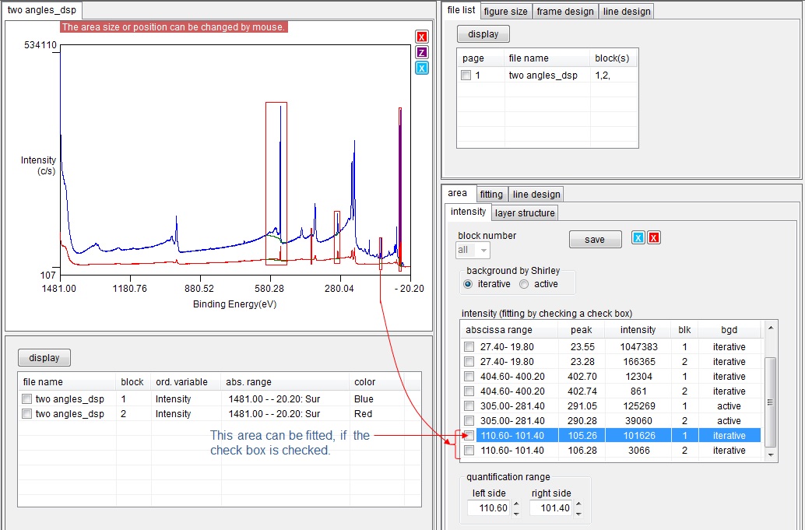Increase the left side quantification value
805x530 pixels.
[x=516, y=504]
